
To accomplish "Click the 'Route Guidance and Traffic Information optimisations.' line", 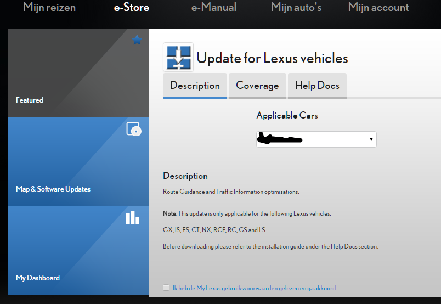I will 231,192.
